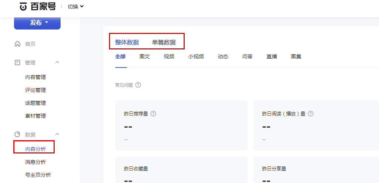Open 话题管理 in sidebar

click(35, 103)
